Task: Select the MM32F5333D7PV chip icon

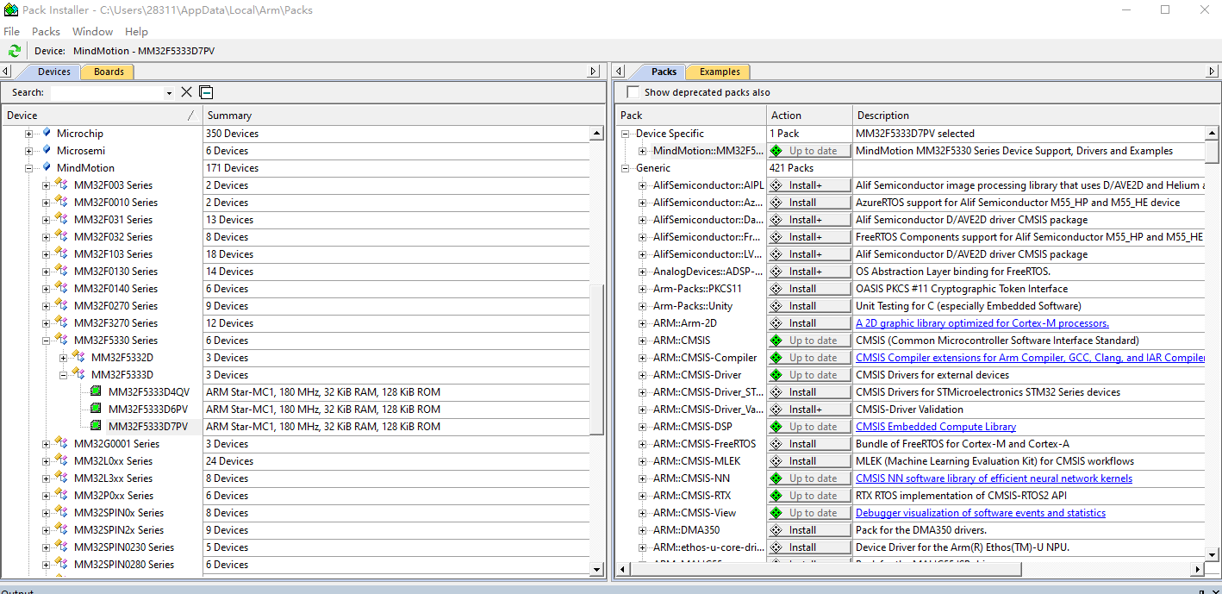Action: (x=96, y=427)
